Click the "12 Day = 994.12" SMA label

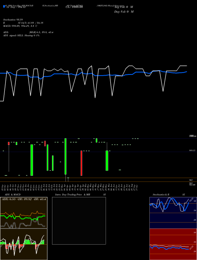15,7
